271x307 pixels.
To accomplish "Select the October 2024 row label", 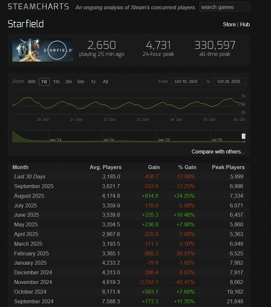I will click(x=30, y=292).
